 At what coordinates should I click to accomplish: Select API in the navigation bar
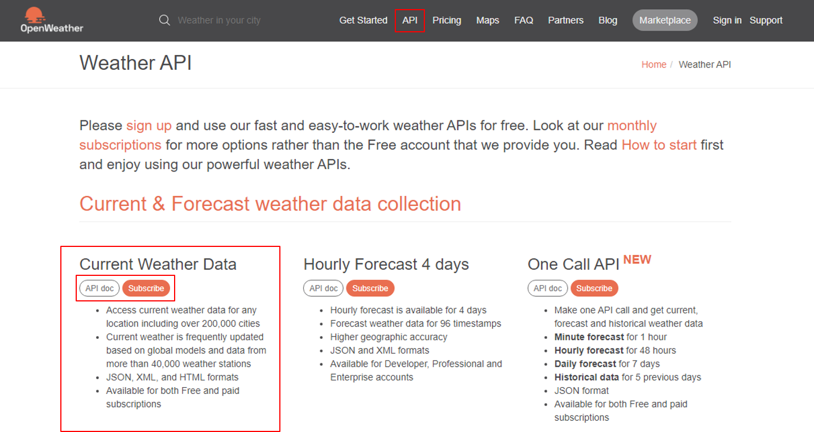pos(410,20)
